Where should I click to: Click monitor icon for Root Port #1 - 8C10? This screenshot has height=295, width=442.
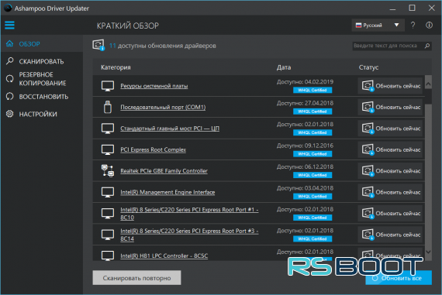(108, 214)
